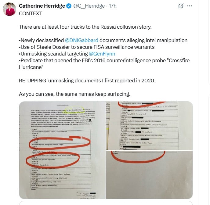This screenshot has height=205, width=210.
Task: Open the top-right NATO list document photo
Action: [x=150, y=126]
